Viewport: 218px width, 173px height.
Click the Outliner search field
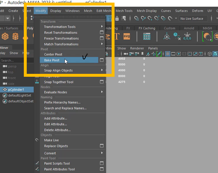(x=17, y=60)
